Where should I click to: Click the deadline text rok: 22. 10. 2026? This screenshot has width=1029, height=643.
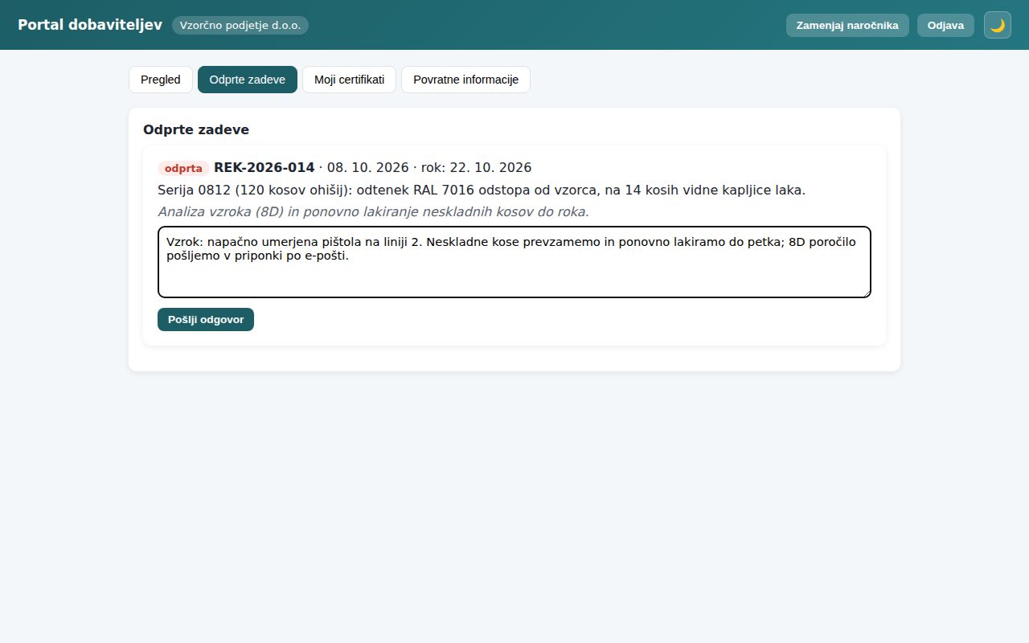tap(476, 168)
